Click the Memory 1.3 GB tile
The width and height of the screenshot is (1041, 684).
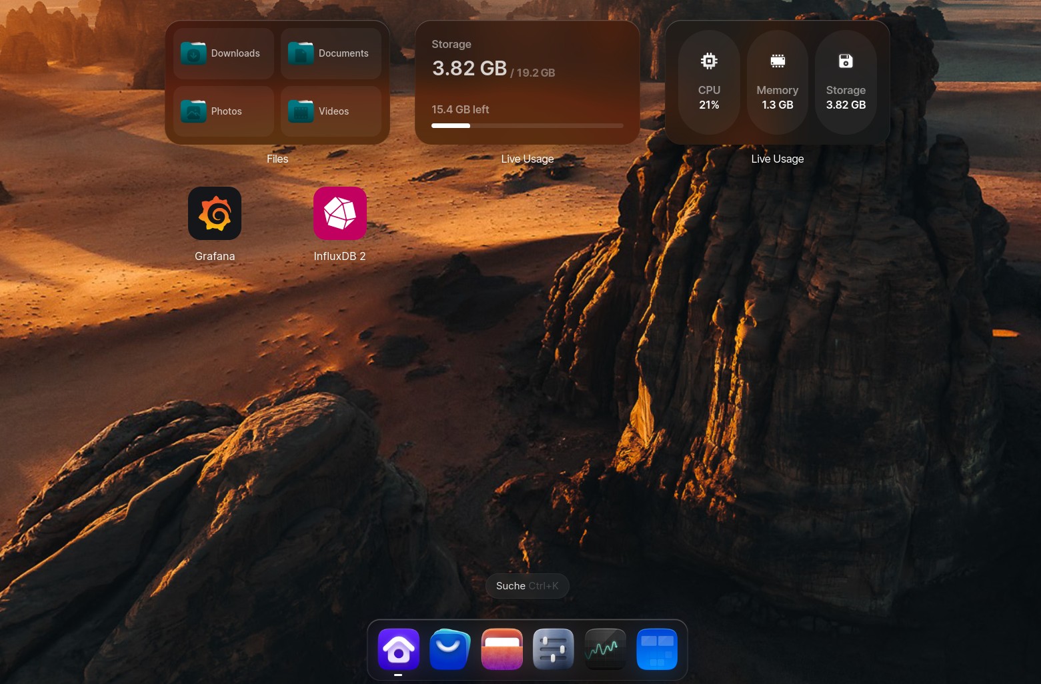[778, 83]
